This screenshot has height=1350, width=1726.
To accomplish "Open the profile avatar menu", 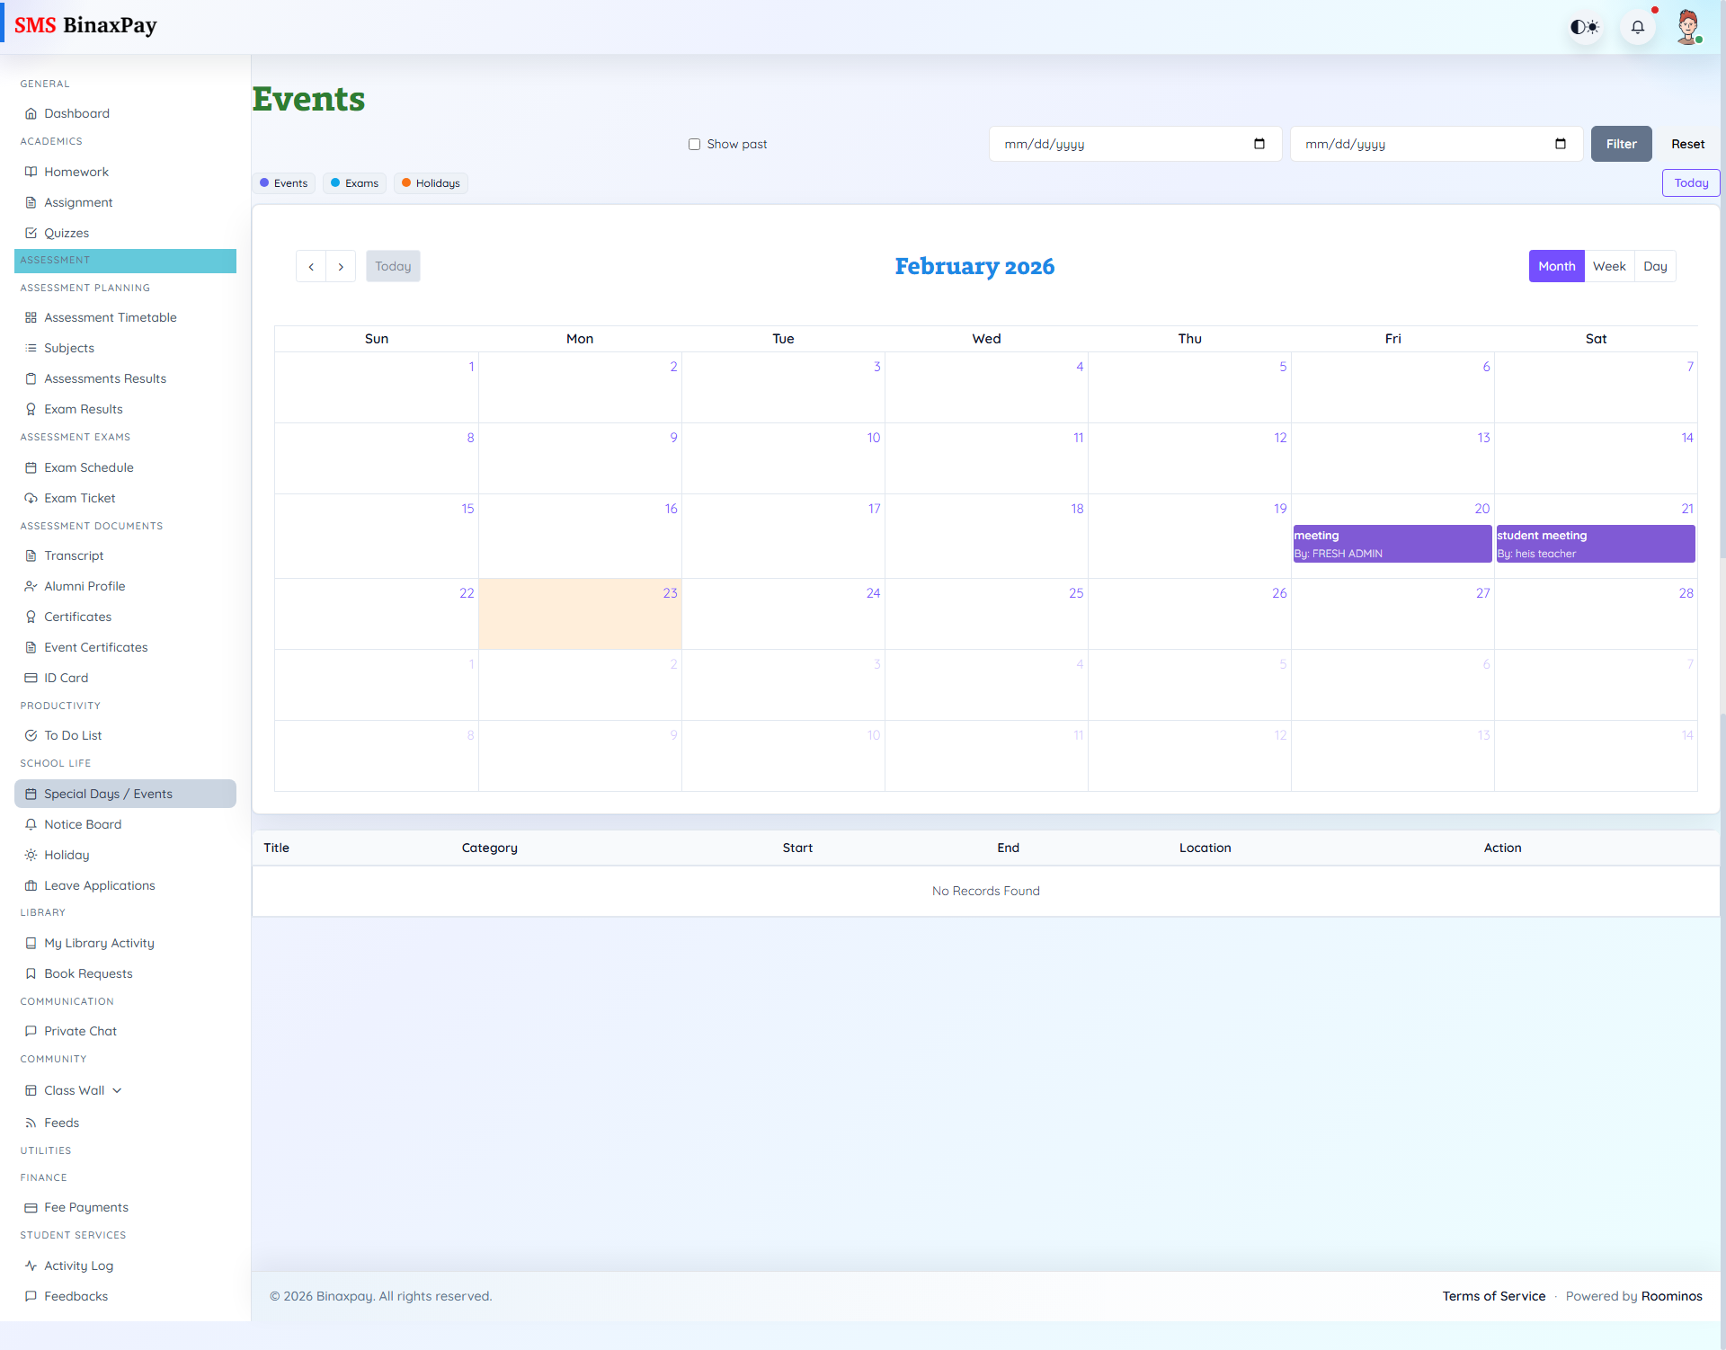I will 1689,26.
